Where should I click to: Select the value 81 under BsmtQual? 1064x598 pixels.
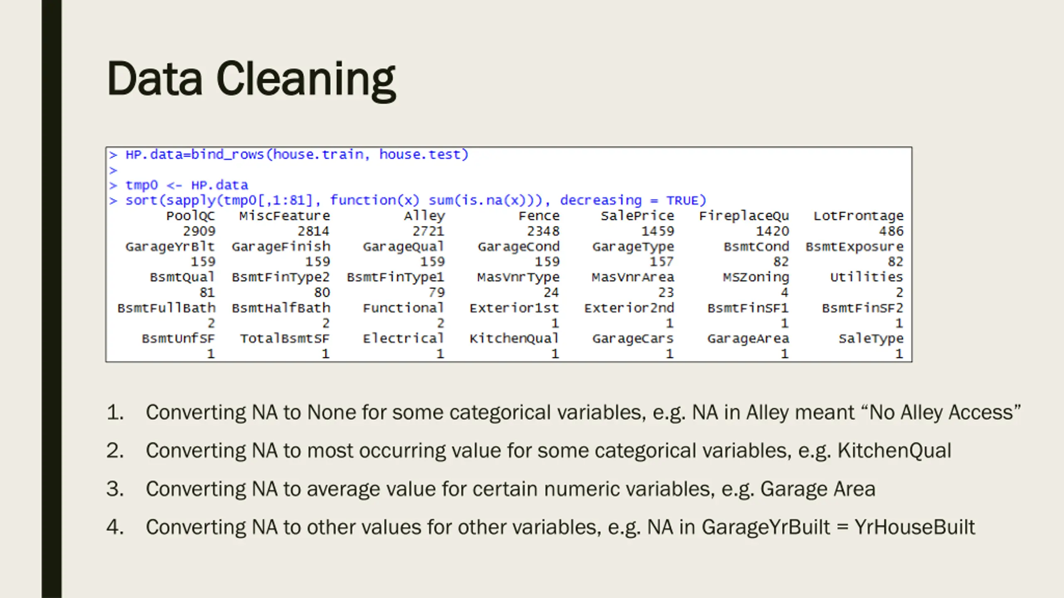(x=207, y=293)
